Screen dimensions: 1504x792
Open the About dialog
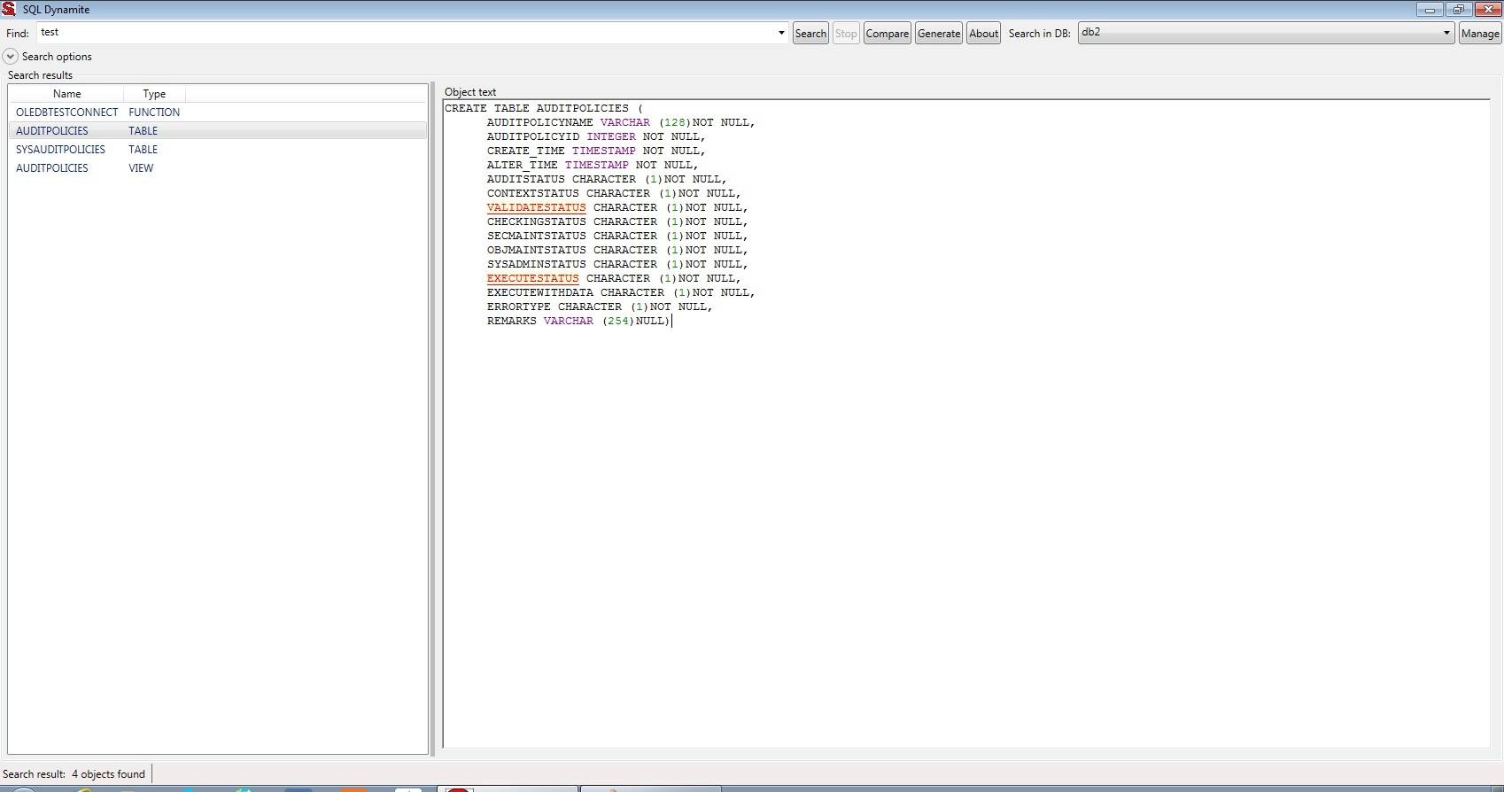983,34
